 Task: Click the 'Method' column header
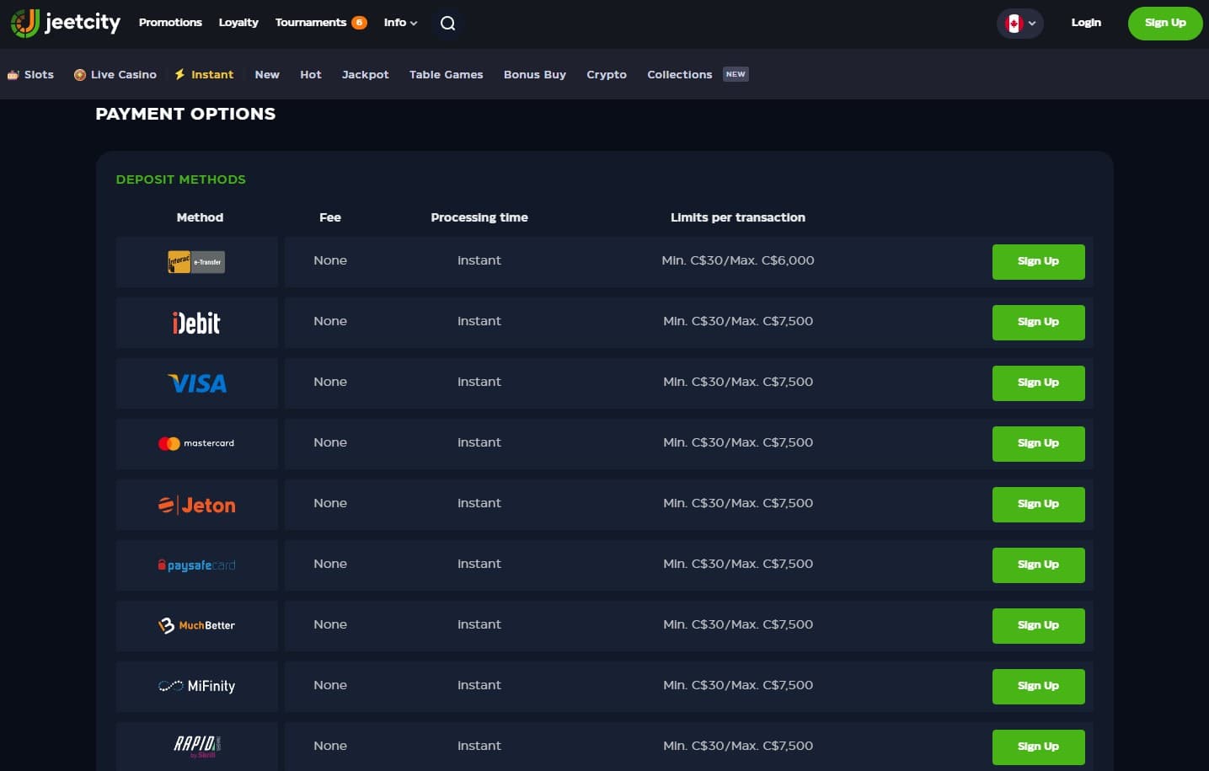point(200,217)
